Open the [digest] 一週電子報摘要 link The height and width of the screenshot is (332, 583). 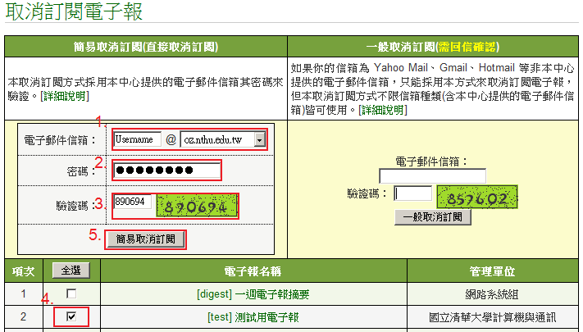click(253, 293)
